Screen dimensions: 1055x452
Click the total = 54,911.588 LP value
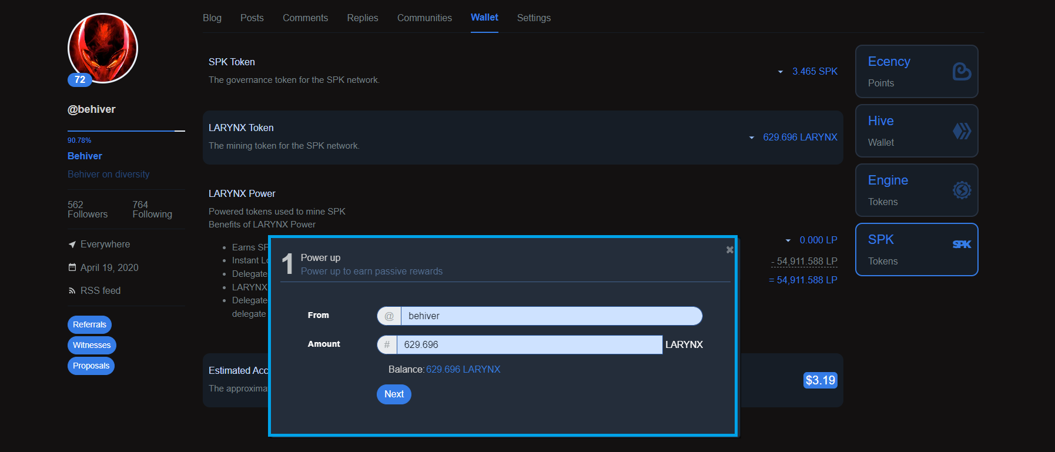tap(803, 280)
